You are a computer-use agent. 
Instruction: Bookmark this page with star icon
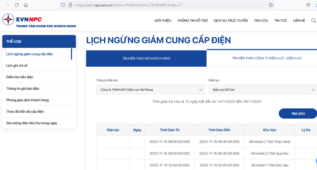271,5
